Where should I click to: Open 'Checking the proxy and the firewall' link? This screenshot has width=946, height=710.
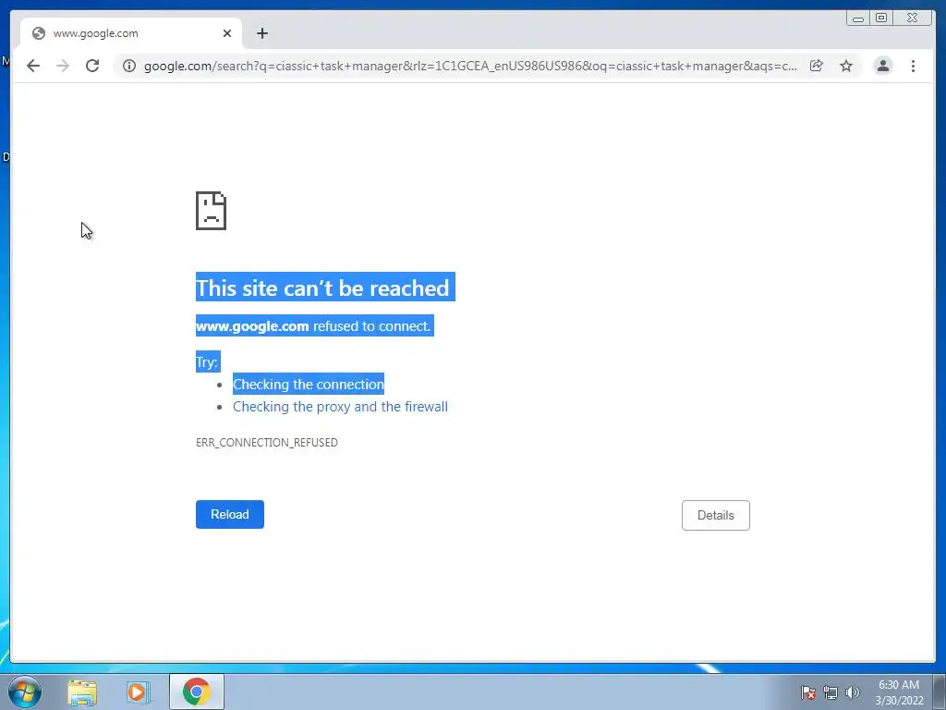[340, 407]
